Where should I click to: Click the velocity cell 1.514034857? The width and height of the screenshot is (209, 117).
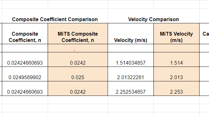[131, 60]
